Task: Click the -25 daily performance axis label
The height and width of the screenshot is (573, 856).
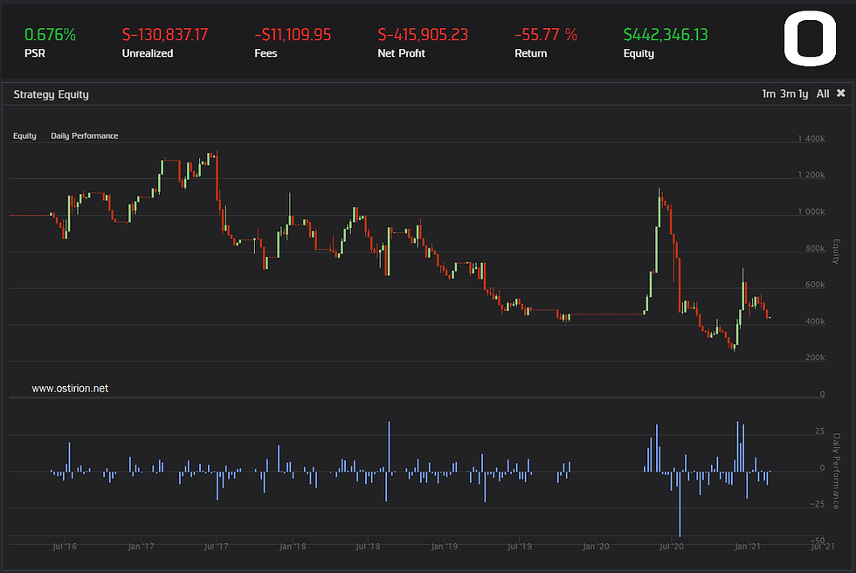Action: click(x=818, y=504)
